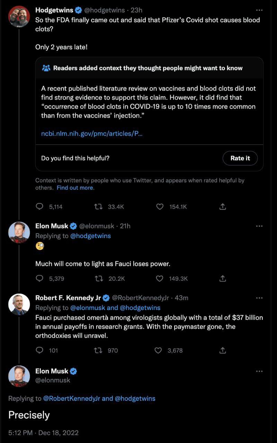
Task: Like Robert F. Kennedy Jr's reply
Action: [158, 350]
